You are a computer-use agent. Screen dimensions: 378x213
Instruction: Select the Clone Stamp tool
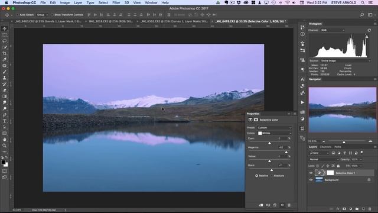coord(4,78)
